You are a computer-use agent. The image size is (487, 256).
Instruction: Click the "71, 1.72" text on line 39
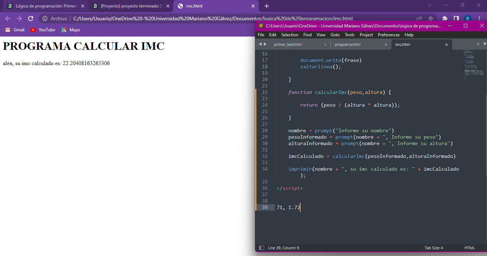pyautogui.click(x=288, y=207)
